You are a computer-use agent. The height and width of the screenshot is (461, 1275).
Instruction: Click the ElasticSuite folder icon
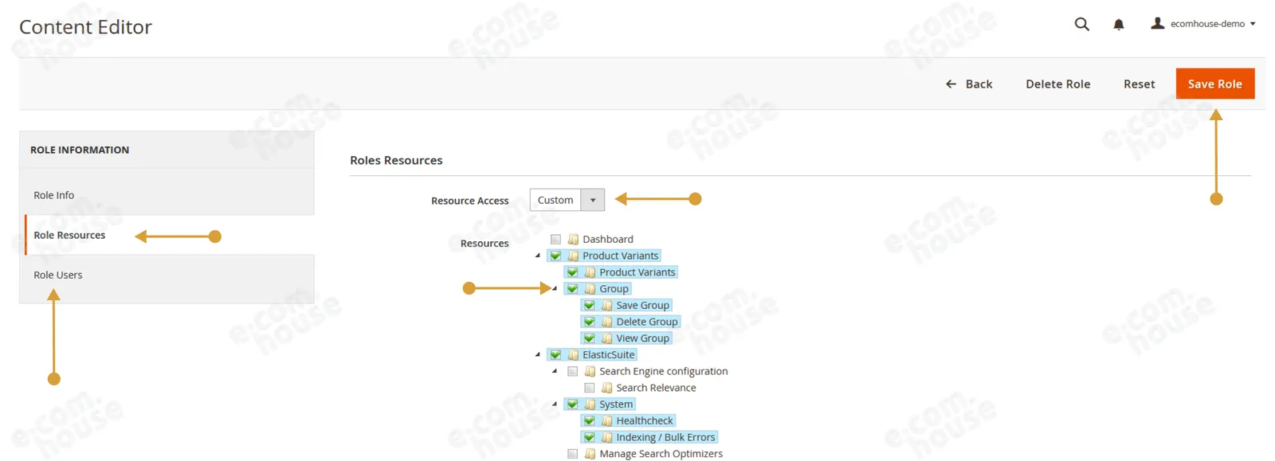click(573, 355)
